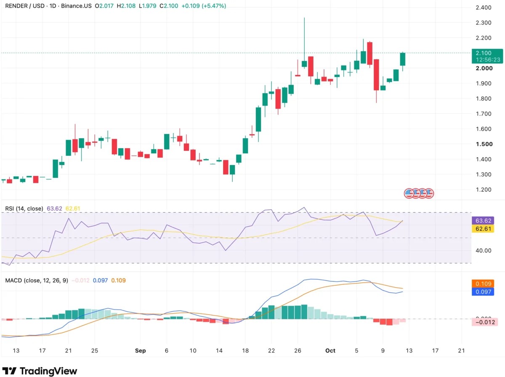Click bold "1.500" on the price scale
The height and width of the screenshot is (377, 505).
point(483,144)
